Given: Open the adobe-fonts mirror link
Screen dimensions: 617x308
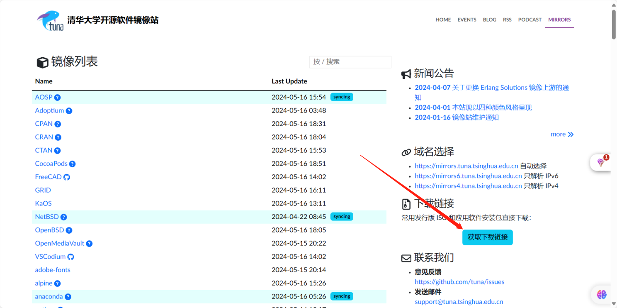Looking at the screenshot, I should [53, 270].
